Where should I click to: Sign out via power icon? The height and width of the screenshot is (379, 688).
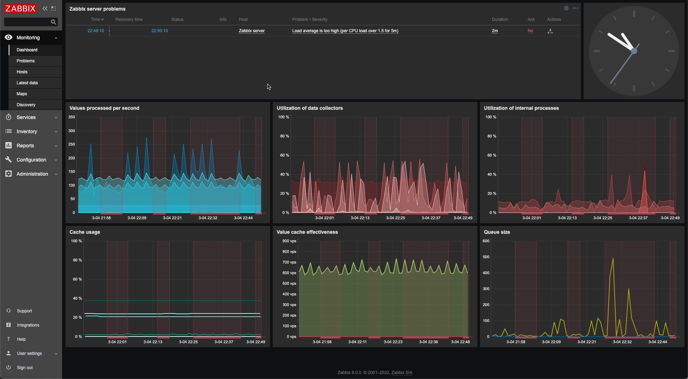(9, 367)
